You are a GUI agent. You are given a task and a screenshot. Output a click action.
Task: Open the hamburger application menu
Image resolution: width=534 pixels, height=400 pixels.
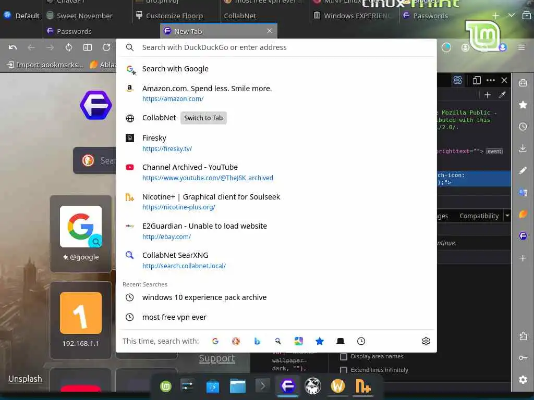pyautogui.click(x=521, y=47)
